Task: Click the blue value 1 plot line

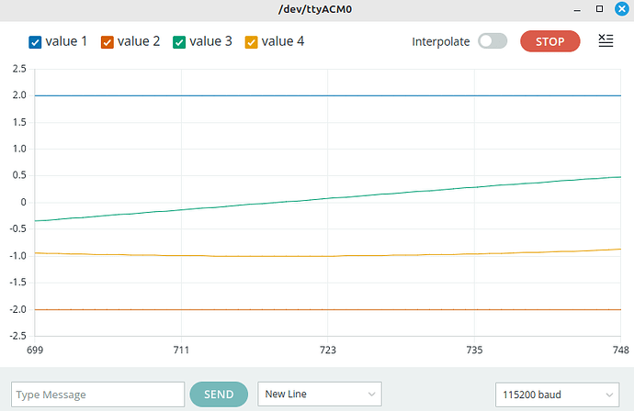Action: coord(327,95)
